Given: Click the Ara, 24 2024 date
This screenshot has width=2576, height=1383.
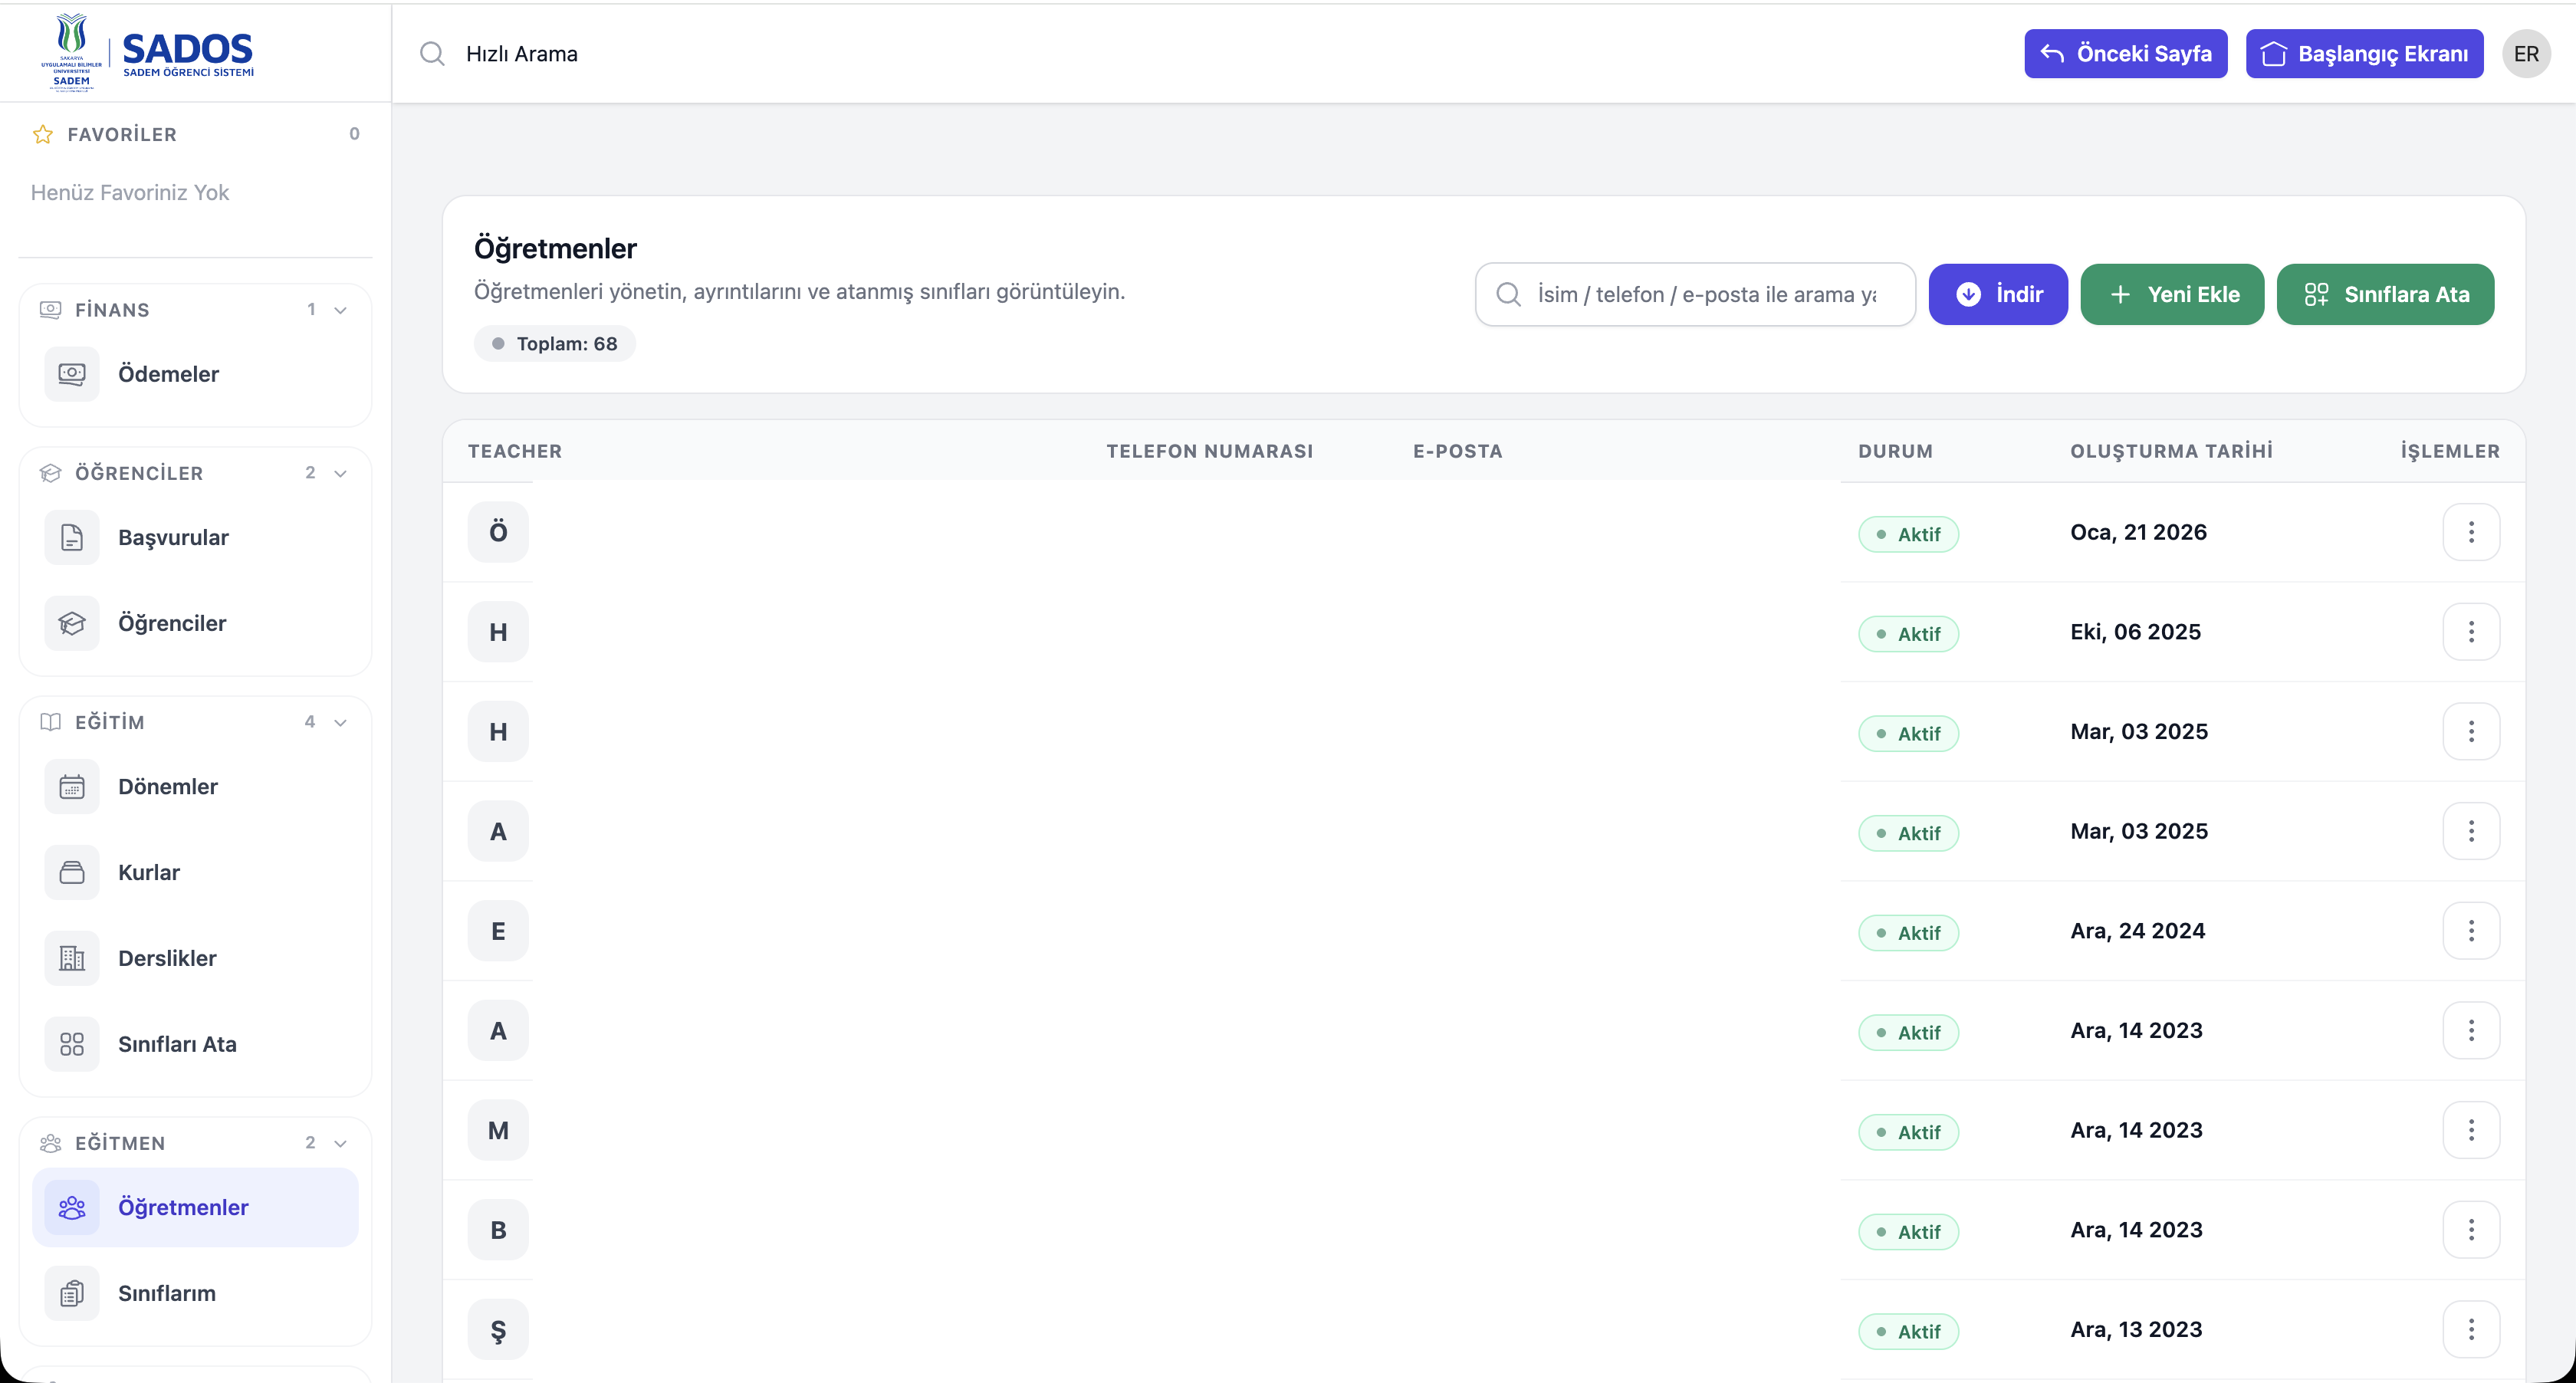Looking at the screenshot, I should pyautogui.click(x=2137, y=931).
